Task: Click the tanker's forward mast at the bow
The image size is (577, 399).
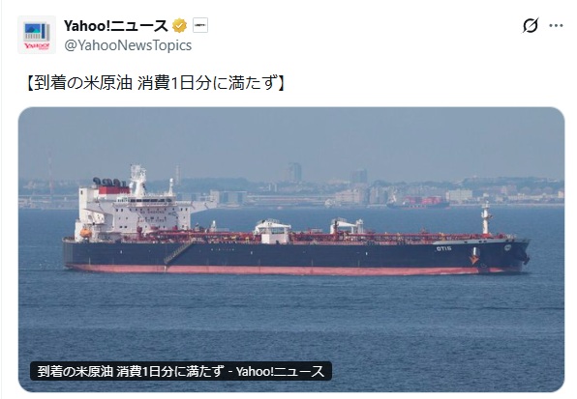Action: [486, 218]
